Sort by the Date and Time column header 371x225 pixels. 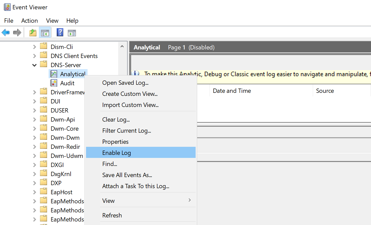click(232, 91)
